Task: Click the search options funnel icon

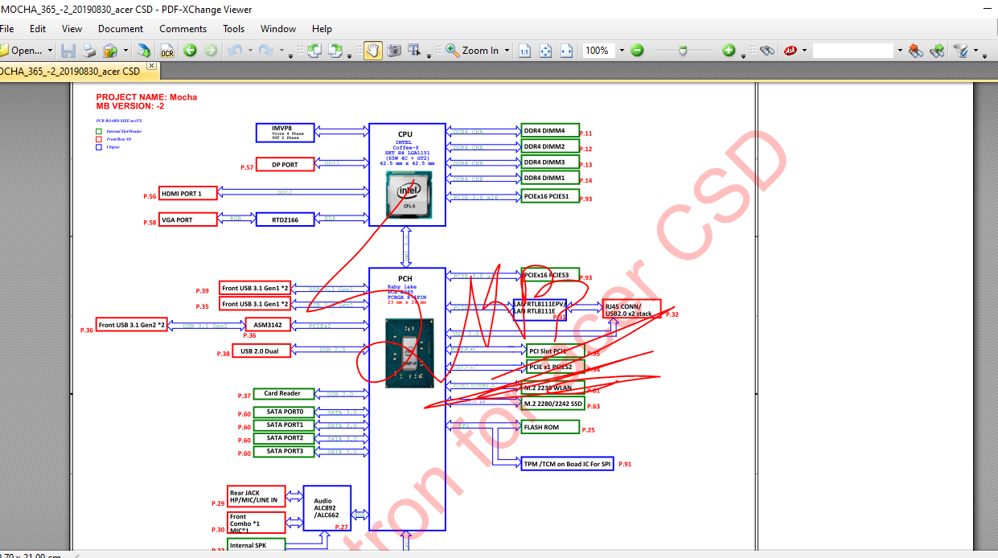Action: (x=960, y=50)
